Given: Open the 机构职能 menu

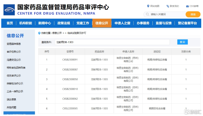Looking at the screenshot, I should click(x=26, y=23).
